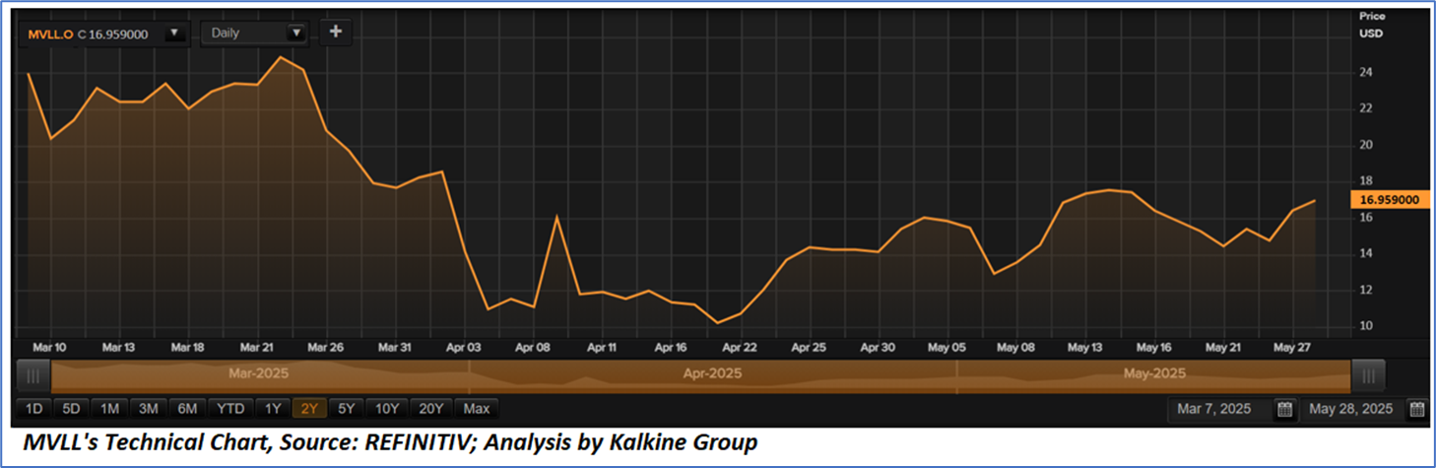Select the 20Y range button
Screen dimensions: 1436x468
[430, 408]
